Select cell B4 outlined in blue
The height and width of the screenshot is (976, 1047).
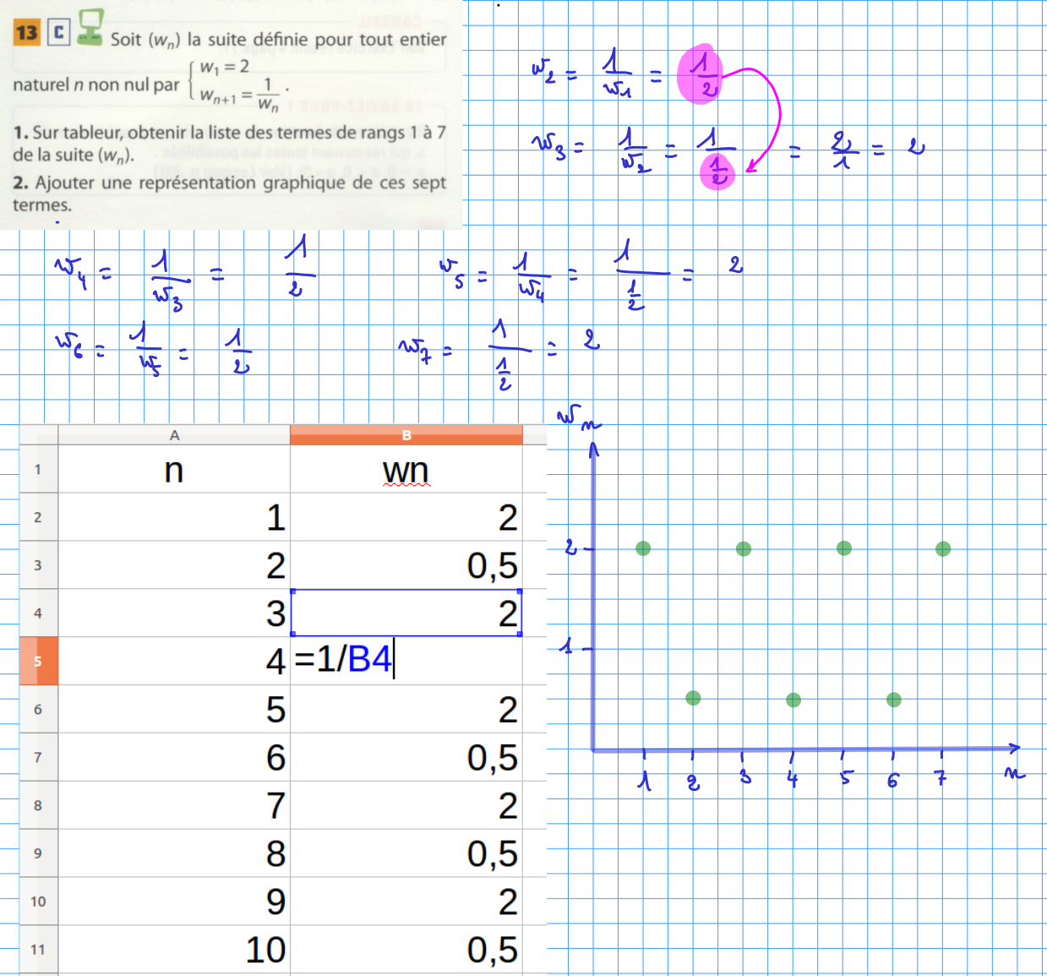click(x=406, y=613)
